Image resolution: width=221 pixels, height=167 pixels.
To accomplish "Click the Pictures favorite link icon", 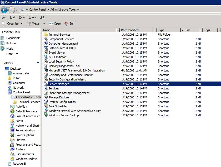I will pyautogui.click(x=3, y=43).
